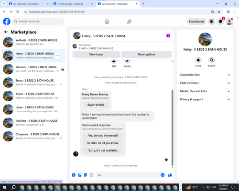The height and width of the screenshot is (191, 239).
Task: Open more actions plus icon in composer
Action: [x=74, y=175]
